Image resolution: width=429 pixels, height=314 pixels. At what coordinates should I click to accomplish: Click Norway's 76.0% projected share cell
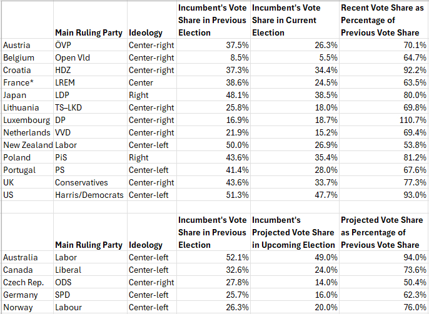(383, 307)
